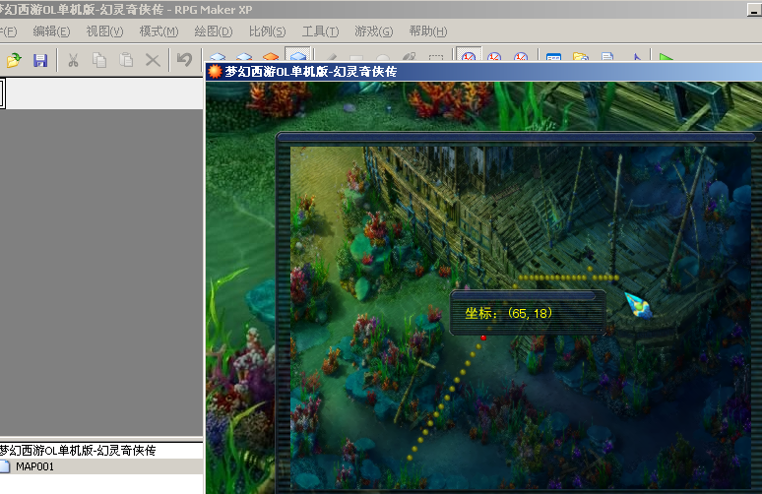Open a project with the folder icon

point(14,60)
